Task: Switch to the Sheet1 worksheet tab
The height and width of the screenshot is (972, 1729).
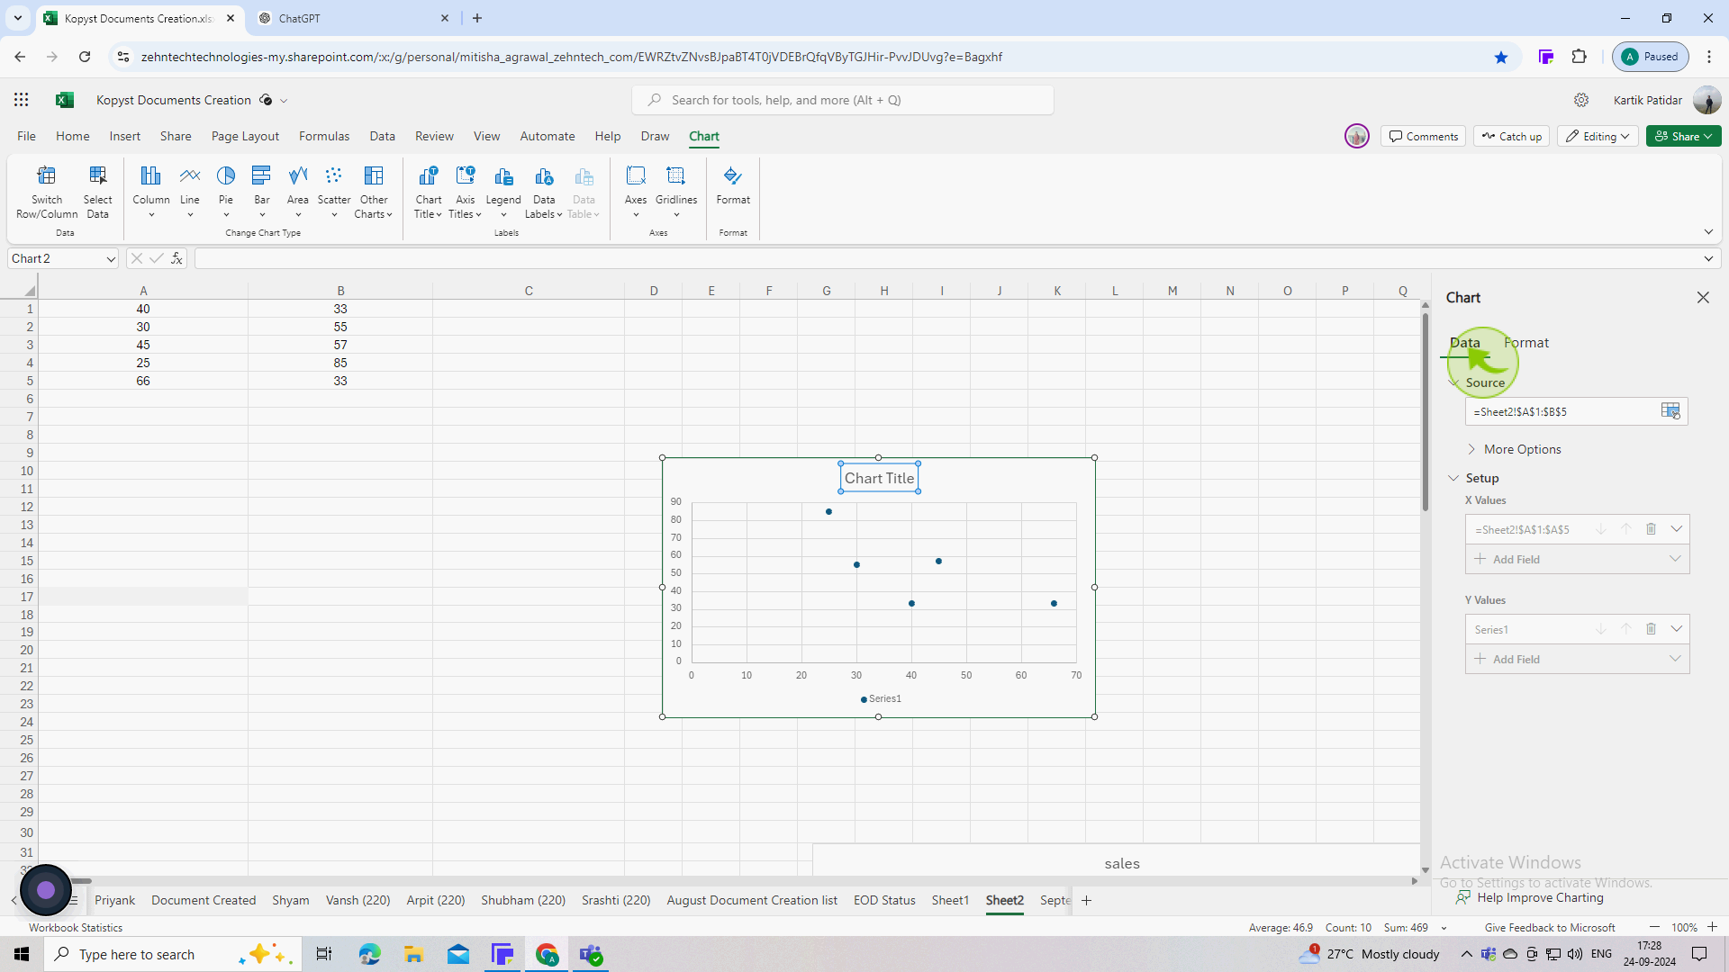Action: coord(950,900)
